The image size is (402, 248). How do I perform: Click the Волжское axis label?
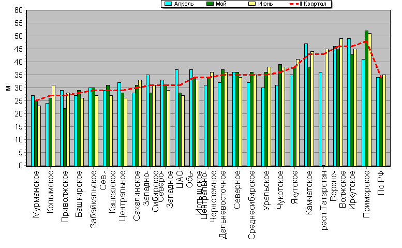[x=343, y=189]
